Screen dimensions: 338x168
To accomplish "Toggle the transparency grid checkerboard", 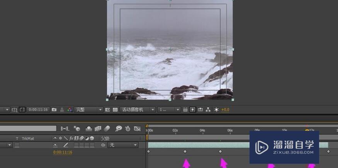I will tap(115, 110).
